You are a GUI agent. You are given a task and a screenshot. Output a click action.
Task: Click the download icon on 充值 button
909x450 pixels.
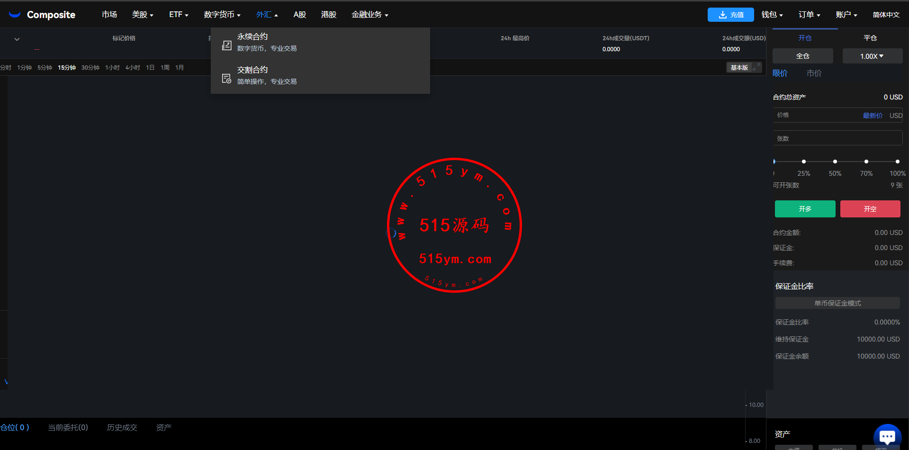(722, 15)
